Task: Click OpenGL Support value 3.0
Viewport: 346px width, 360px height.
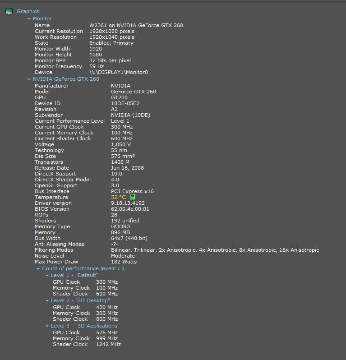Action: (x=115, y=185)
